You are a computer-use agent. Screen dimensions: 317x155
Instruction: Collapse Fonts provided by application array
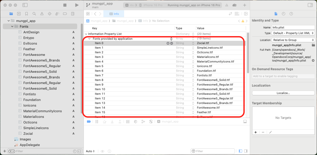click(x=90, y=39)
